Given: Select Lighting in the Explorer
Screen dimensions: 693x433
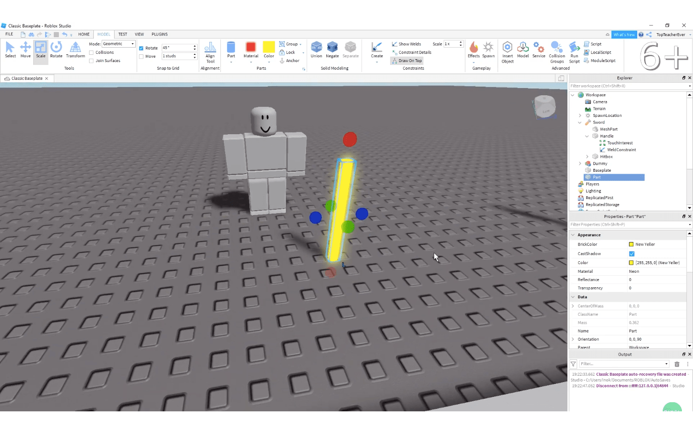Looking at the screenshot, I should click(x=593, y=191).
